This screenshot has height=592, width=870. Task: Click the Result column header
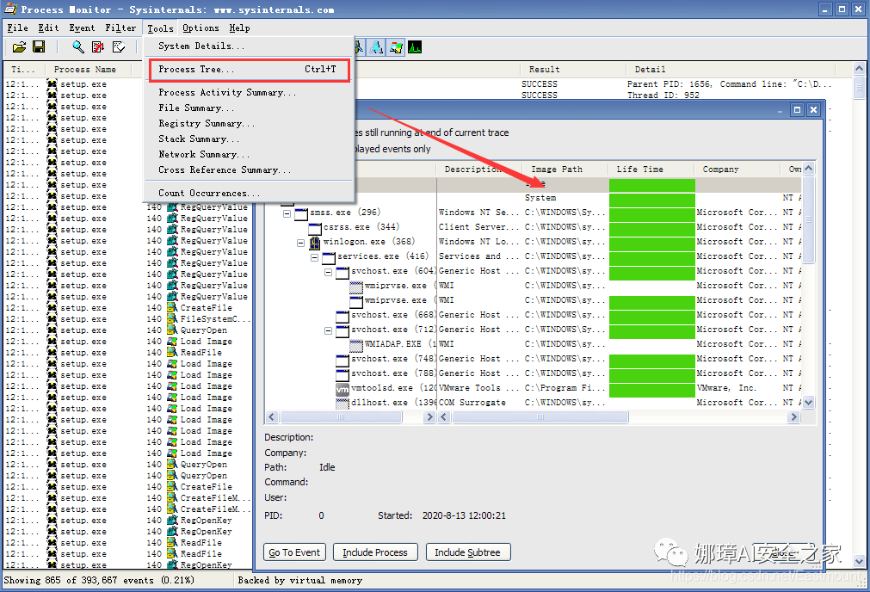pyautogui.click(x=572, y=70)
